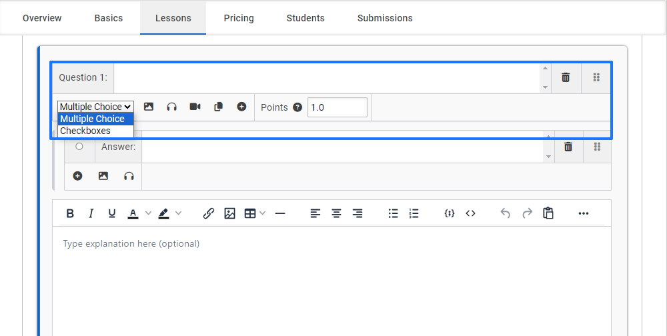Image resolution: width=667 pixels, height=336 pixels.
Task: Select the Lessons tab
Action: 173,18
